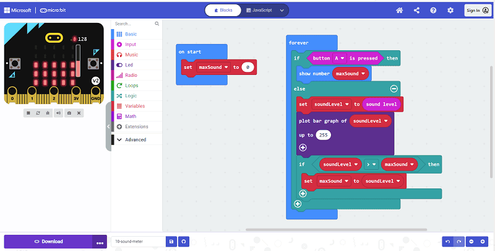495x251 pixels.
Task: Select the sound level input block
Action: [381, 104]
